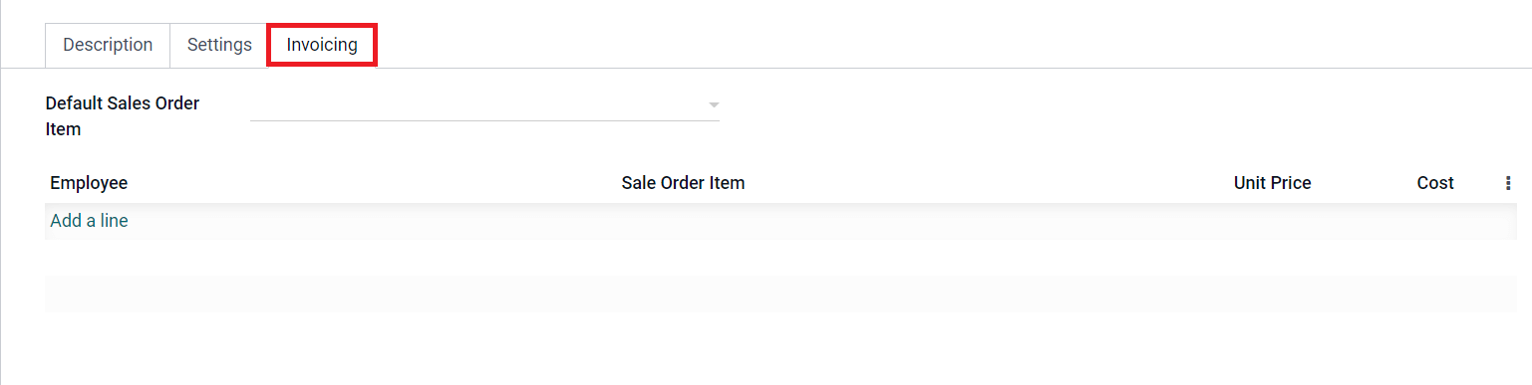Sort by the Cost column header
This screenshot has width=1532, height=385.
[x=1435, y=183]
